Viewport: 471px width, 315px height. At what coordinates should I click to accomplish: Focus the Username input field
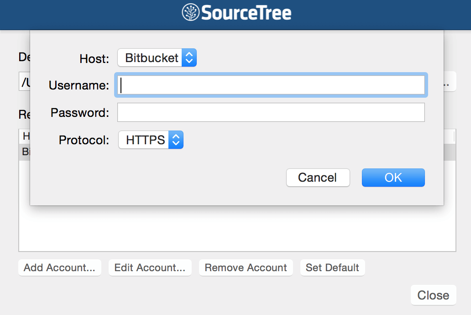pyautogui.click(x=271, y=85)
